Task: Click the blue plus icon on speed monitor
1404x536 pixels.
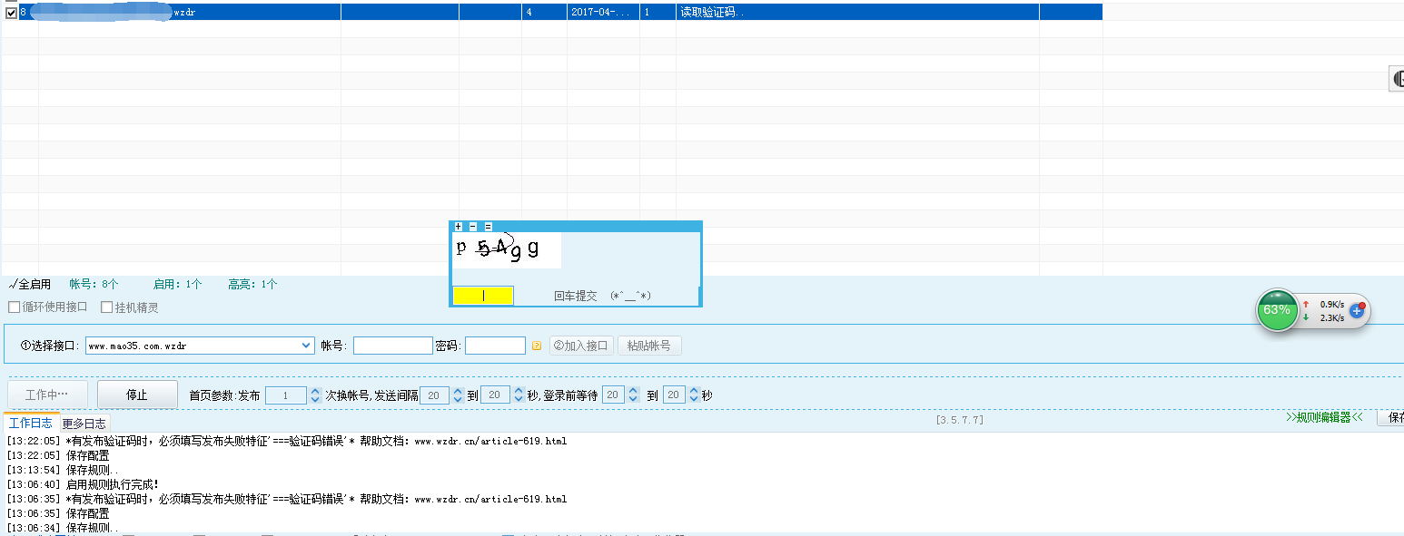Action: [1357, 310]
